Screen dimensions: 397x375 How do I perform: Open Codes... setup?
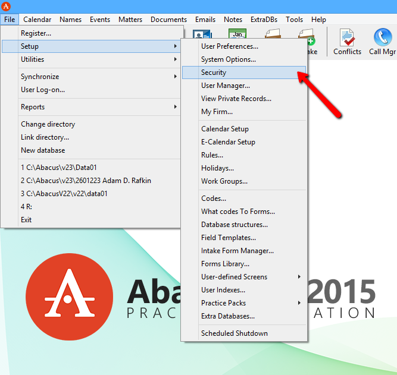coord(244,198)
